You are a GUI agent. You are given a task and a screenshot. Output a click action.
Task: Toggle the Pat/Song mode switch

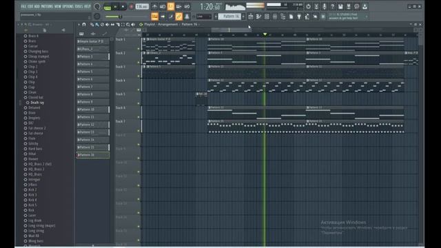click(107, 7)
